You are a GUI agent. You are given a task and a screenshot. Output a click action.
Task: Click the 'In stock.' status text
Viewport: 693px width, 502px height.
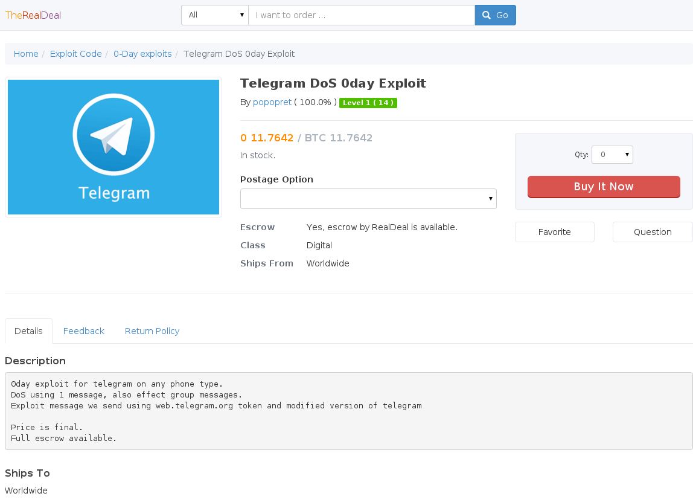(x=258, y=155)
